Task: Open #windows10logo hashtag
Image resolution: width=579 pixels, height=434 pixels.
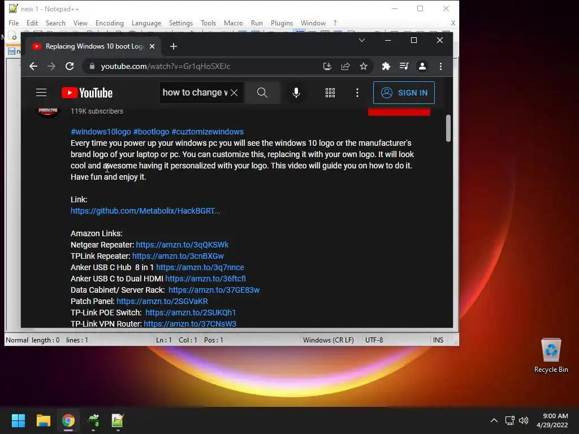Action: [101, 132]
